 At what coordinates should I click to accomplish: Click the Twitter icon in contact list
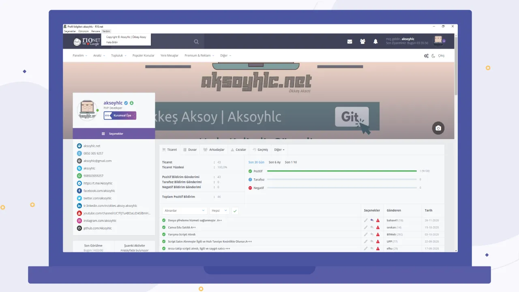[x=79, y=198]
